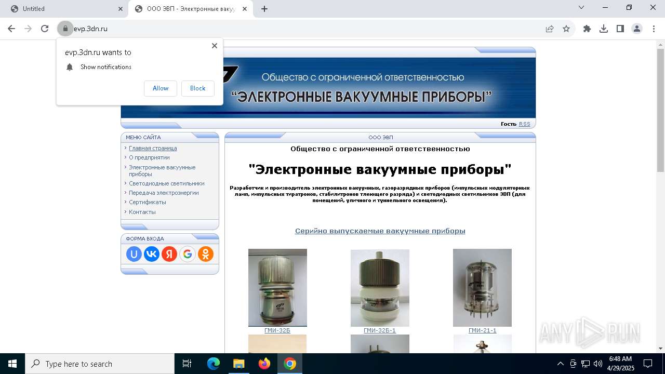View ГМИ-21-1 tube photo
The height and width of the screenshot is (374, 665).
[482, 288]
